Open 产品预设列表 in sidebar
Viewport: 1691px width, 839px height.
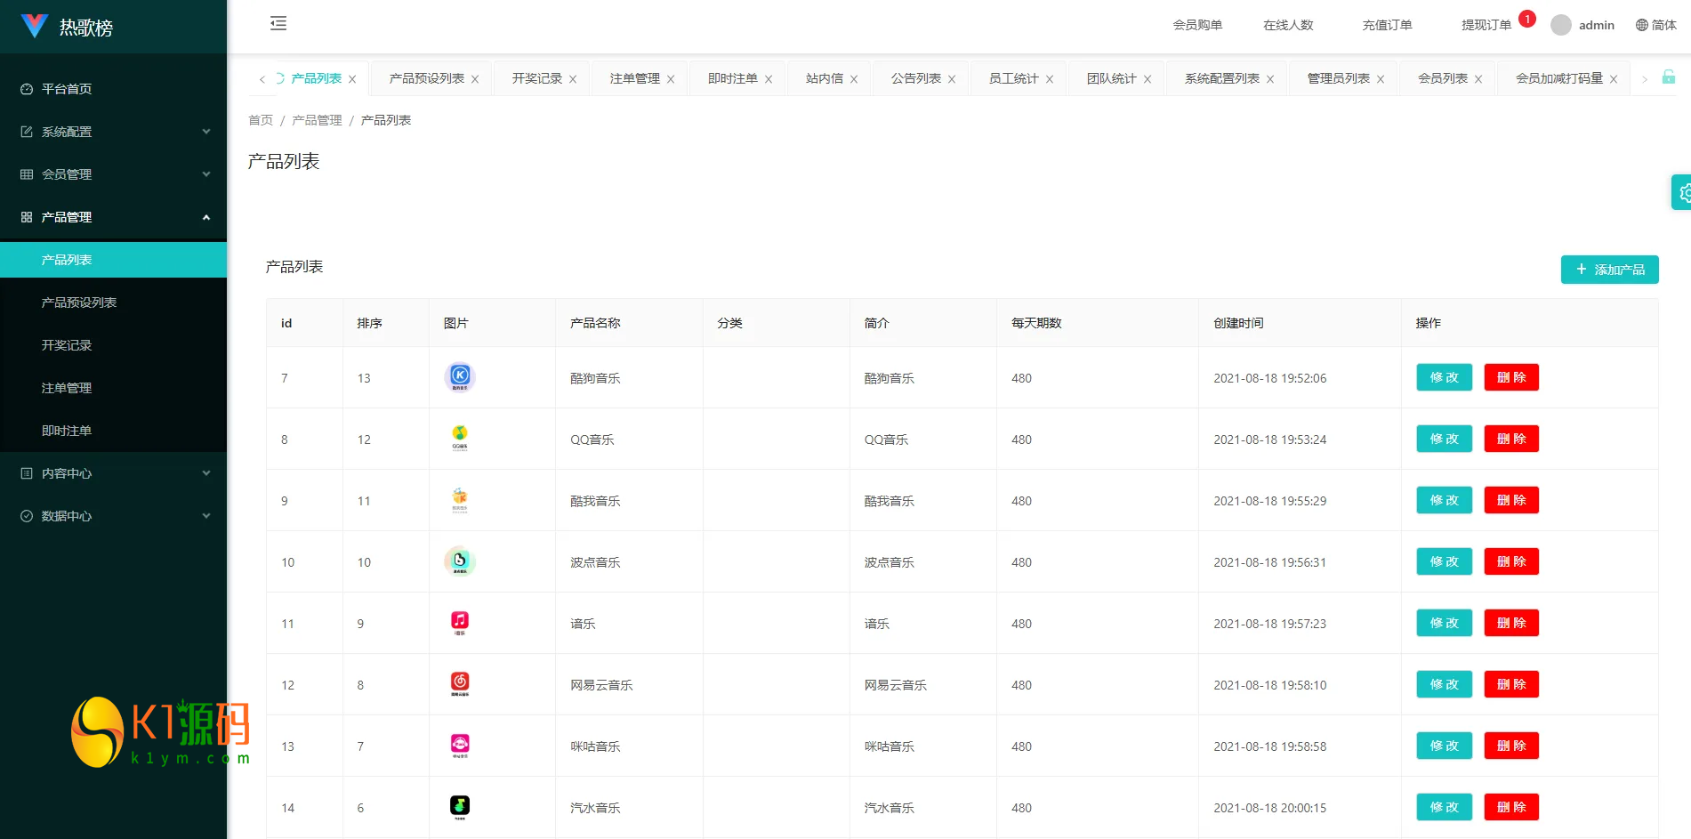[x=113, y=303]
